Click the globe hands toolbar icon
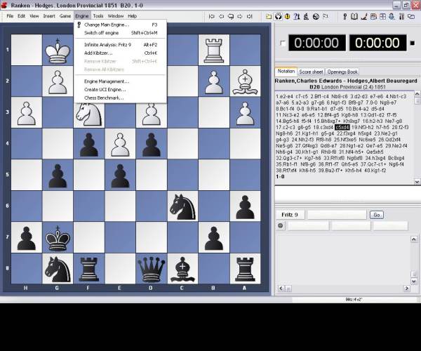421x351 pixels. point(278,17)
